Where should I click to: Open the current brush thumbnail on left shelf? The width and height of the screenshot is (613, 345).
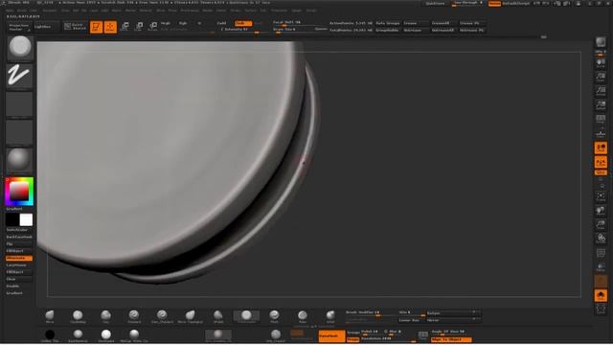click(x=20, y=48)
